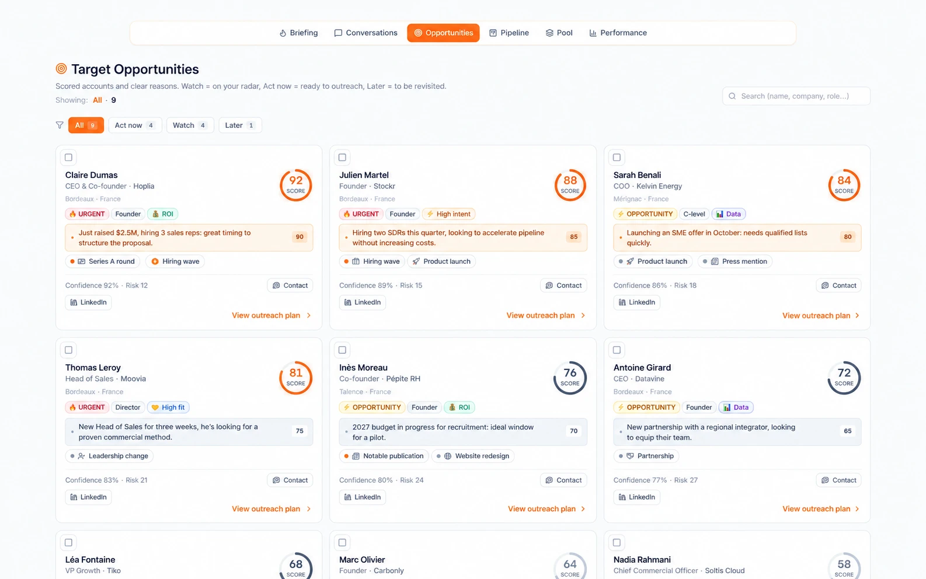Click the ROI tag on Inès Moreau's card

click(459, 407)
